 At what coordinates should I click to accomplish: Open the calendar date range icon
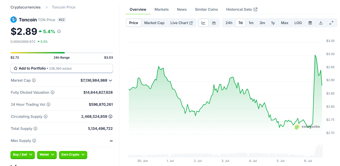(x=310, y=23)
